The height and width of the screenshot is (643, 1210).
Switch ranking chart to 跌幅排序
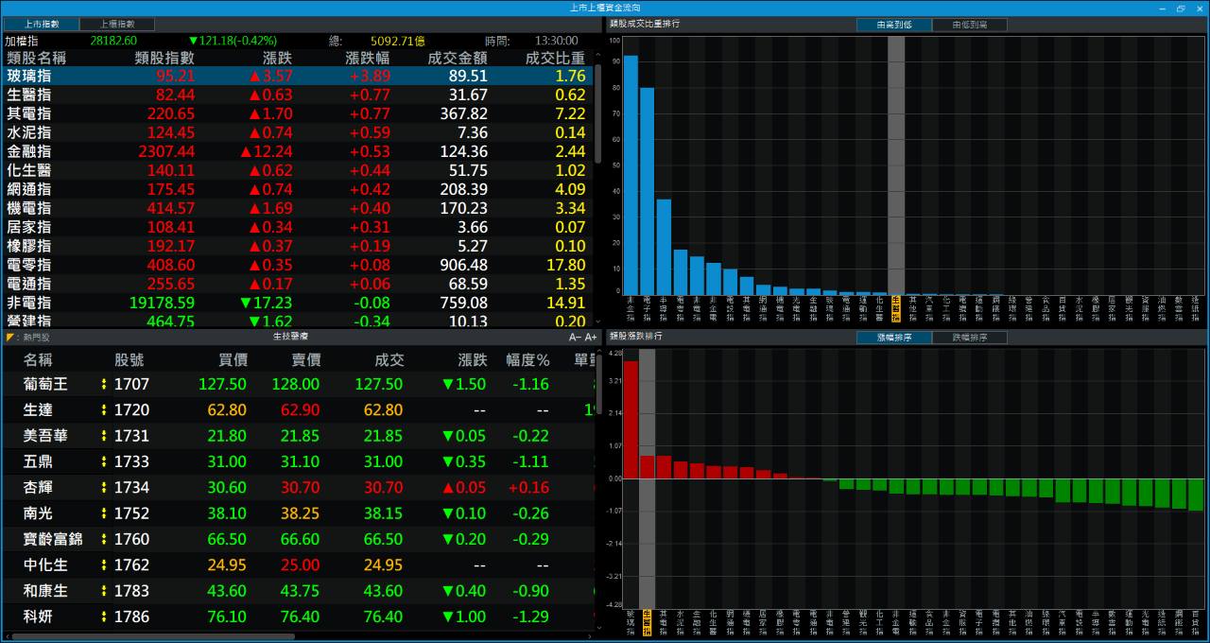[969, 337]
